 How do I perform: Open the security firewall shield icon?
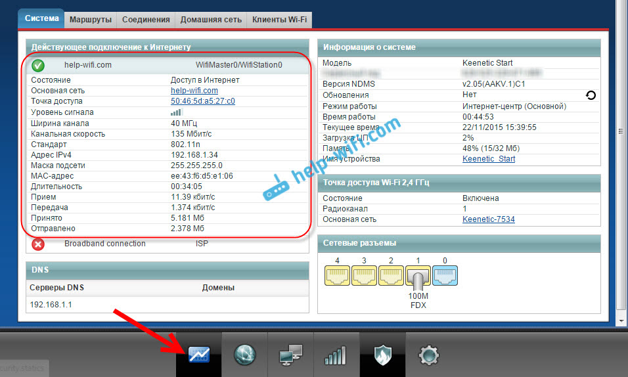click(382, 355)
